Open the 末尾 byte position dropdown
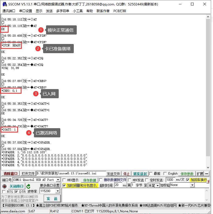 [x=158, y=185]
